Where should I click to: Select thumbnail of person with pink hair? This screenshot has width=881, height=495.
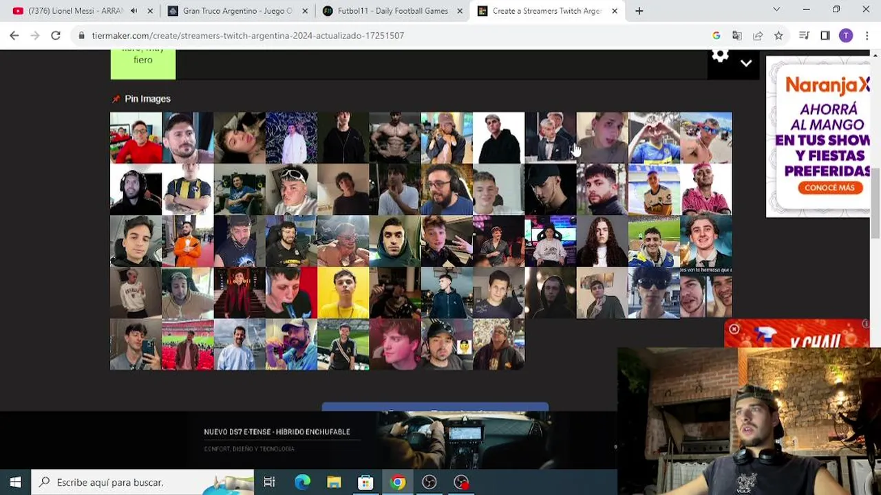(x=706, y=190)
